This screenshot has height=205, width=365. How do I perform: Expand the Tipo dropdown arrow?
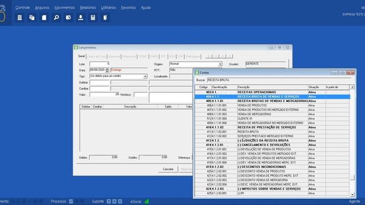[x=145, y=76]
